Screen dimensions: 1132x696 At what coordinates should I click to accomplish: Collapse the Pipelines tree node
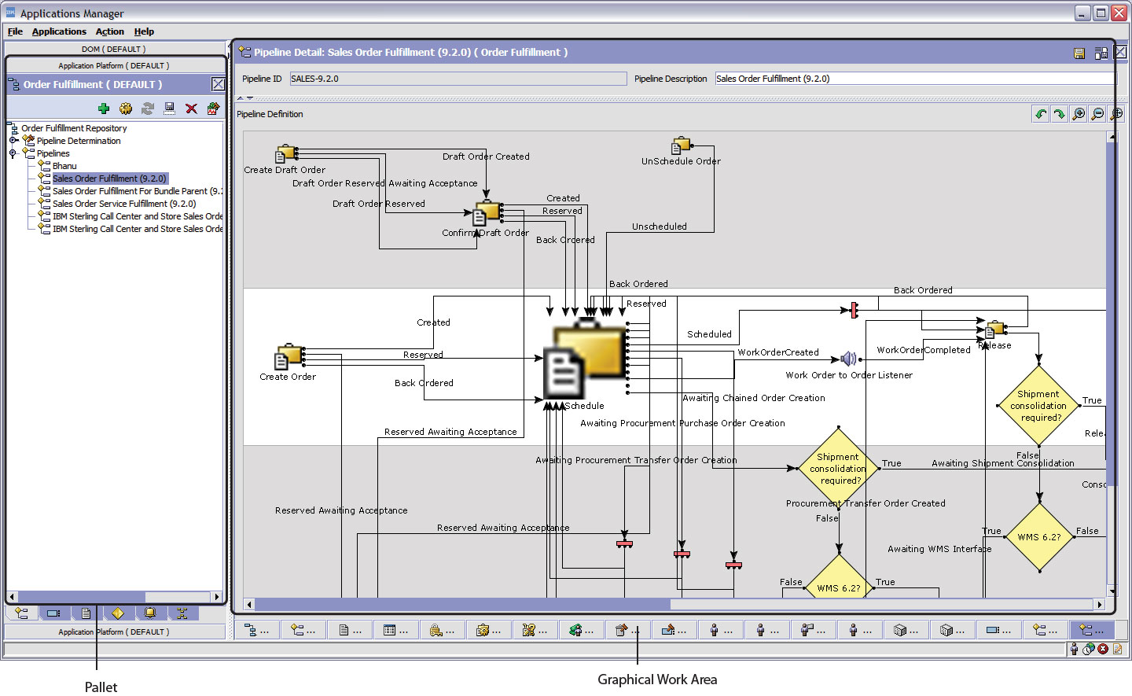(x=13, y=153)
